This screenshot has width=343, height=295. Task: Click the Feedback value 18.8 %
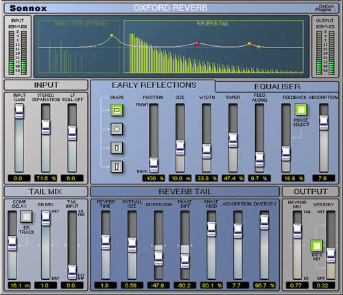[x=293, y=178]
